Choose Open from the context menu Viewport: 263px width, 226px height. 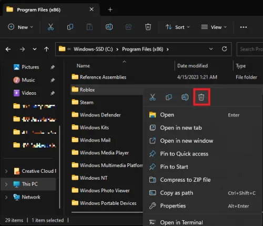(201, 115)
